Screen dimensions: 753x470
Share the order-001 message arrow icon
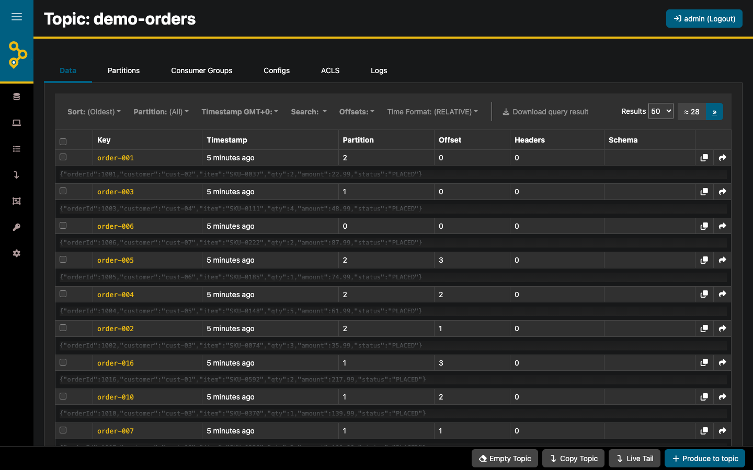pyautogui.click(x=722, y=158)
